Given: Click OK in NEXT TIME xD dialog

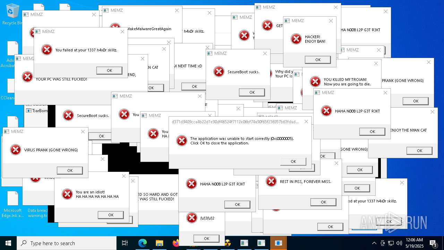Looking at the screenshot, I should [194, 86].
